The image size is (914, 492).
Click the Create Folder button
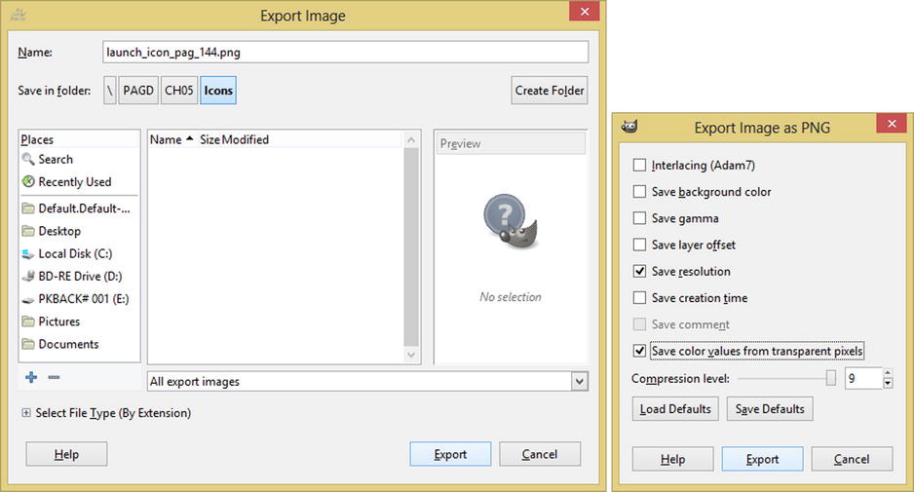click(550, 91)
